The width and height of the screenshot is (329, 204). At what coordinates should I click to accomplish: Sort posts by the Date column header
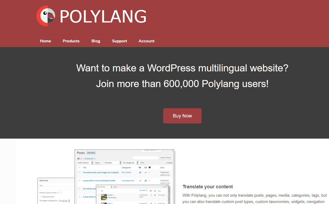(x=162, y=168)
